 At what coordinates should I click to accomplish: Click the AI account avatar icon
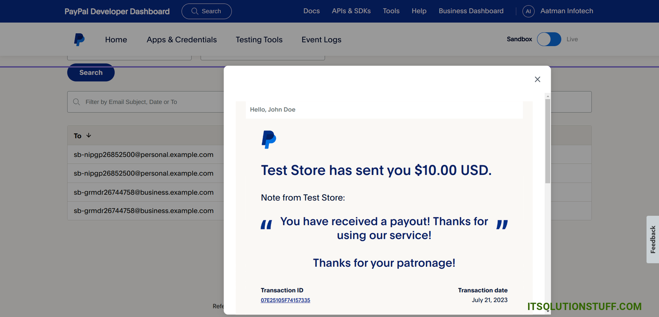(x=528, y=11)
